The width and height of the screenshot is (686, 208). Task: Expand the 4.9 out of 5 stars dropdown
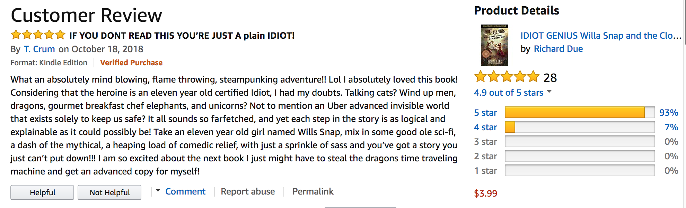[x=549, y=92]
